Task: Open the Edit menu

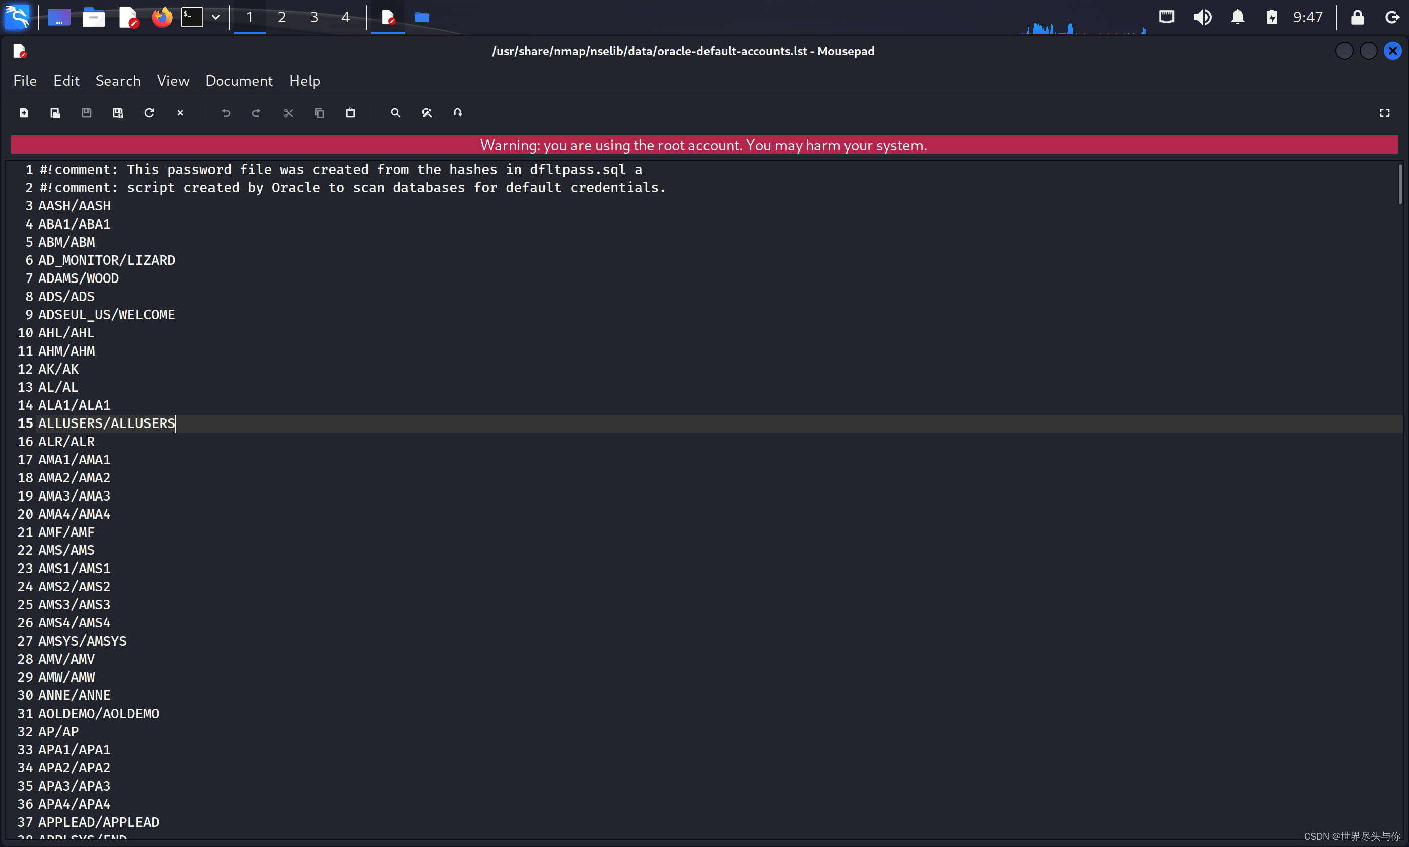Action: tap(66, 81)
